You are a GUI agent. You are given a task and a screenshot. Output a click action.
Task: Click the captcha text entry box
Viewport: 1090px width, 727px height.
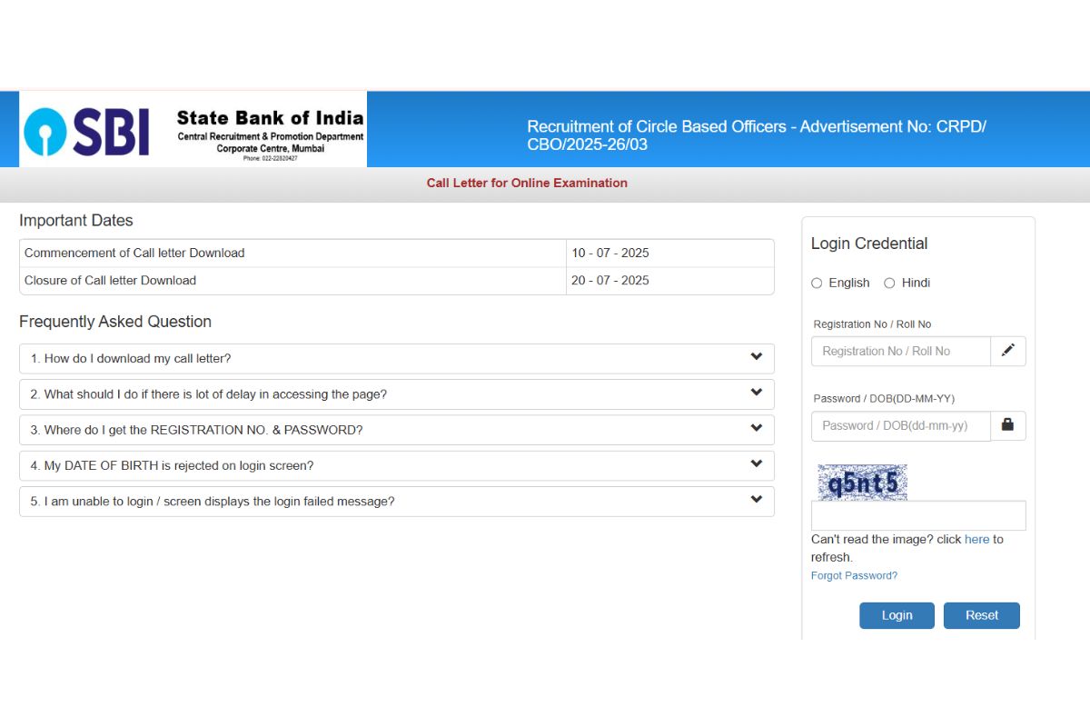(918, 515)
